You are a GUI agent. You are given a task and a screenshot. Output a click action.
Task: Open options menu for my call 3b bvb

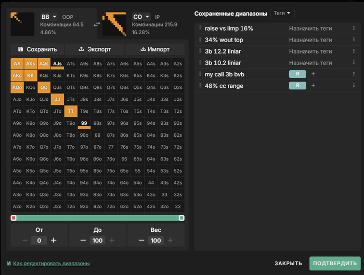[354, 74]
